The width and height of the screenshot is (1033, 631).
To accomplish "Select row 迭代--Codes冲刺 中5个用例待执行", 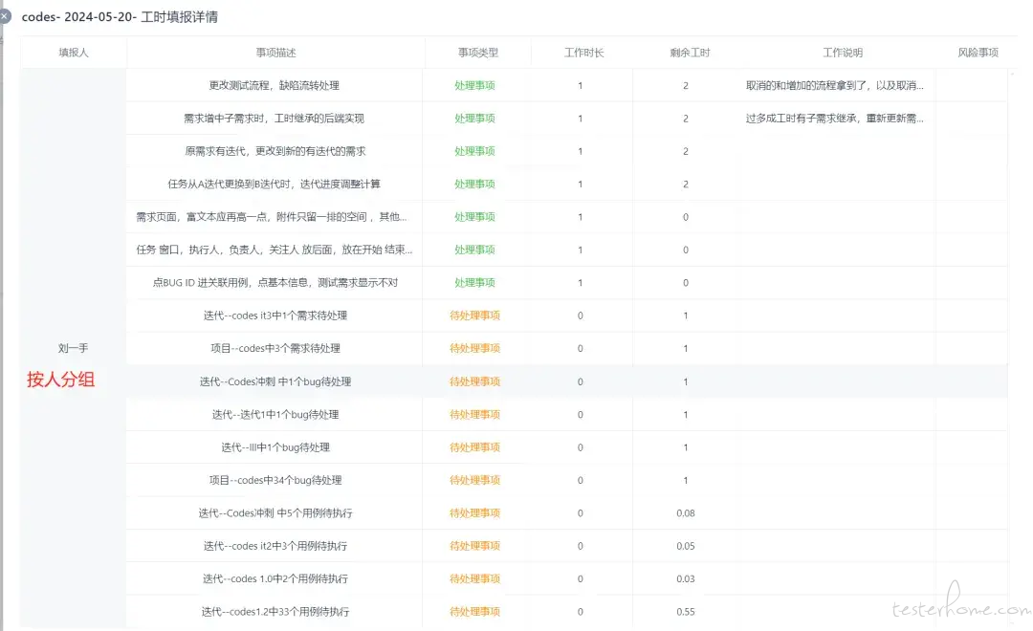I will point(566,513).
